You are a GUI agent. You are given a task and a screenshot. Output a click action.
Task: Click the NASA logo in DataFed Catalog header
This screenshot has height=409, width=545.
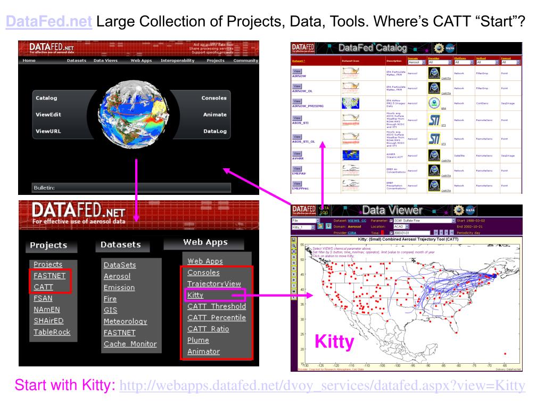450,48
